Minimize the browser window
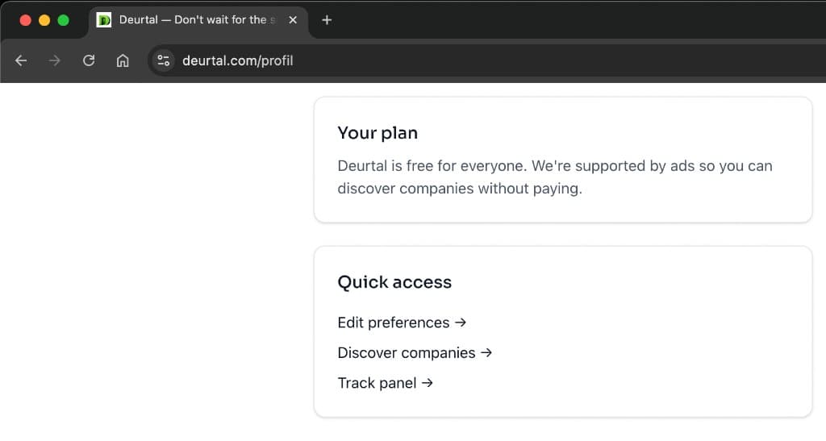The height and width of the screenshot is (441, 826). (x=44, y=20)
